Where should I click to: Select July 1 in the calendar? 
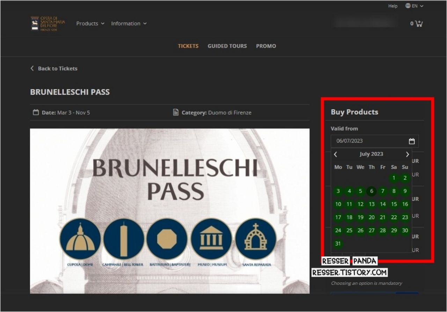tap(394, 178)
